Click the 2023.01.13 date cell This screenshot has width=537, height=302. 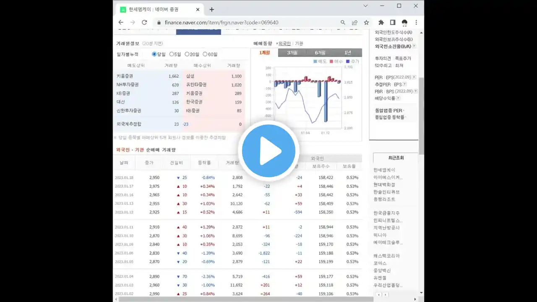(124, 203)
